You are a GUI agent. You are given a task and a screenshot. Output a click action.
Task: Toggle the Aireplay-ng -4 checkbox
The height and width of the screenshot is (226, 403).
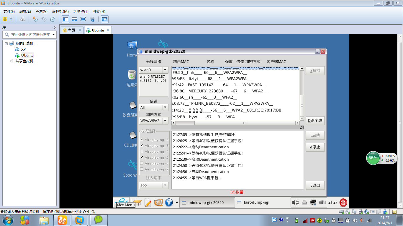(142, 152)
